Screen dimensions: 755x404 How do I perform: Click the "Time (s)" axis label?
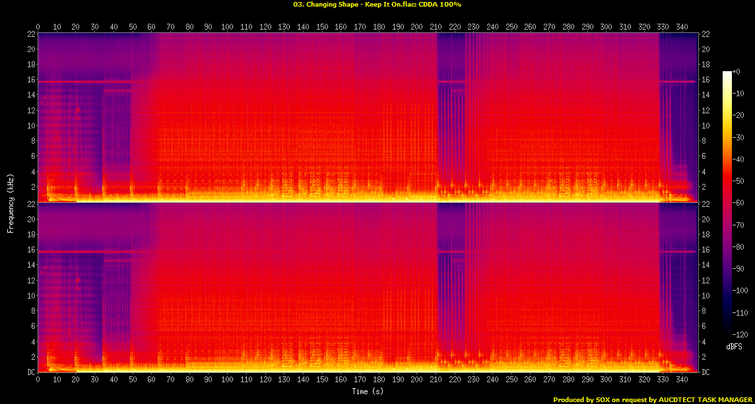pyautogui.click(x=368, y=391)
